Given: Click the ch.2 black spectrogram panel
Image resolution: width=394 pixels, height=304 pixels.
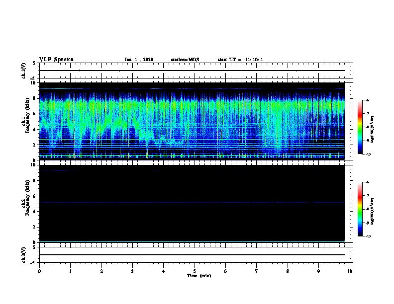Looking at the screenshot, I should (192, 204).
